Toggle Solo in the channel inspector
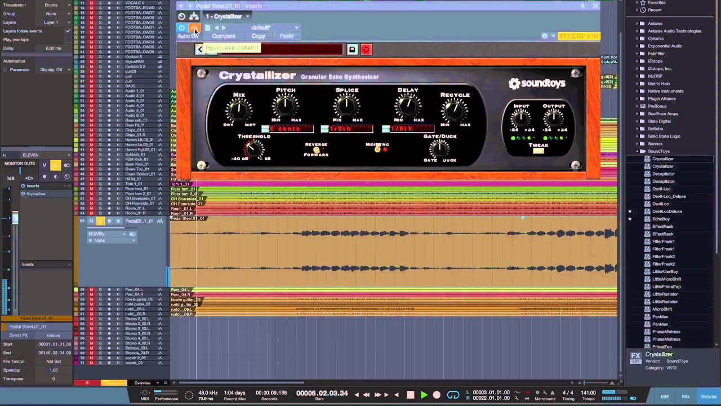Image resolution: width=721 pixels, height=406 pixels. [x=55, y=165]
